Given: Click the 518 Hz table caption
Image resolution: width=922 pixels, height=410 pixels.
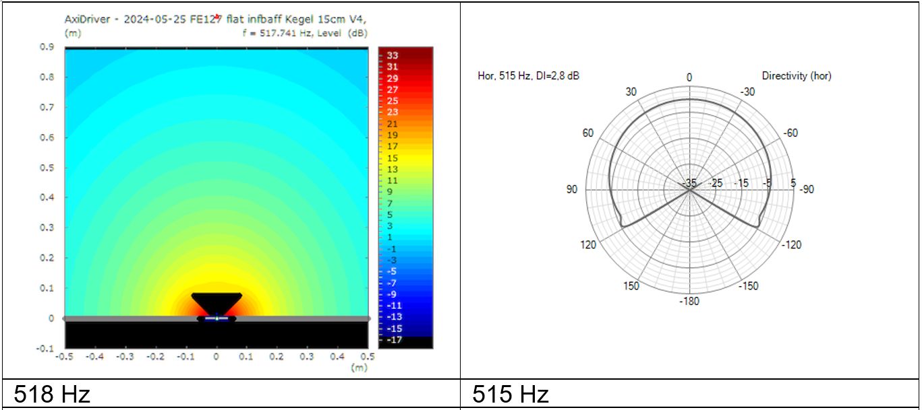Looking at the screenshot, I should pyautogui.click(x=51, y=395).
